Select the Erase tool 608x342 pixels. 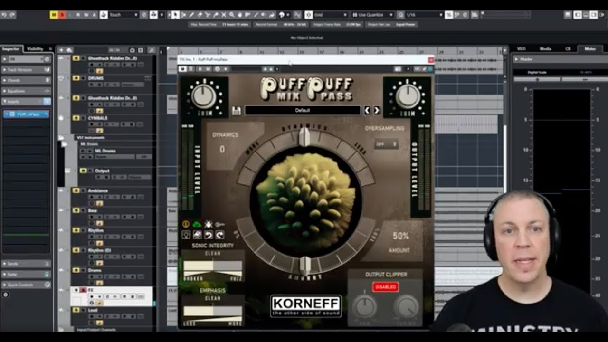(200, 15)
